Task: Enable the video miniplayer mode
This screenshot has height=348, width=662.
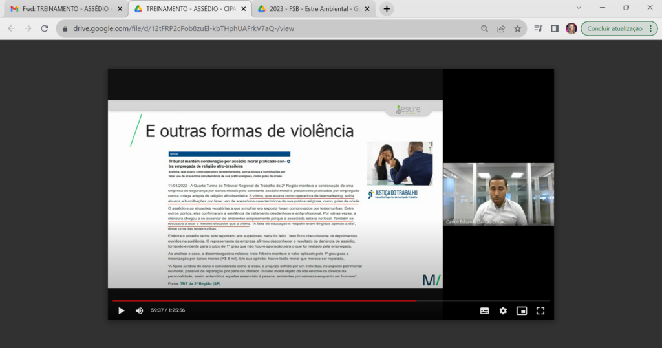Action: 522,310
